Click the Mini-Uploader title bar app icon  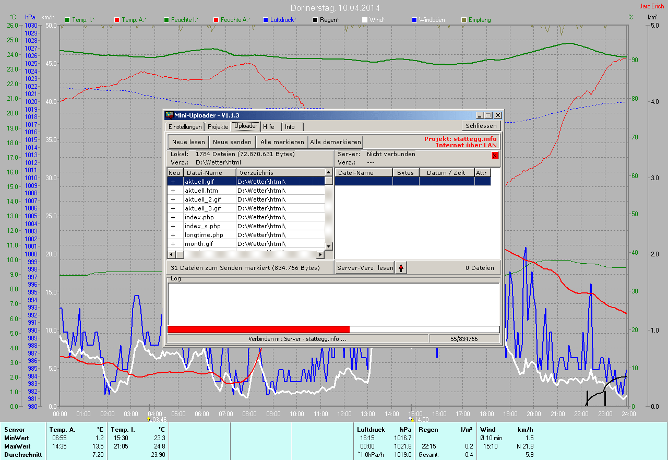169,115
